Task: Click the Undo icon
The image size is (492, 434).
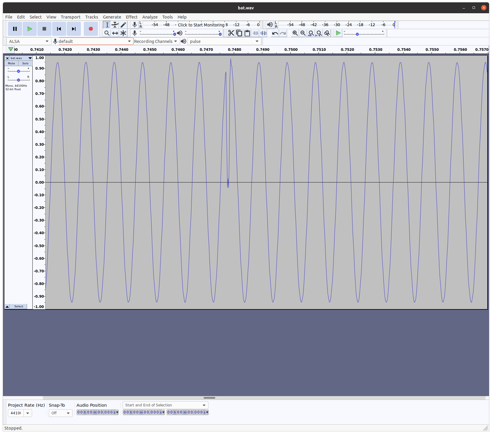Action: (x=275, y=33)
